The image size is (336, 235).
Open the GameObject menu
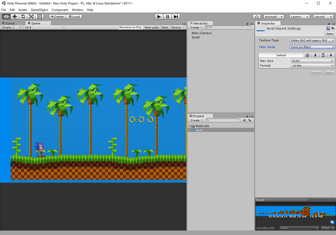(39, 10)
